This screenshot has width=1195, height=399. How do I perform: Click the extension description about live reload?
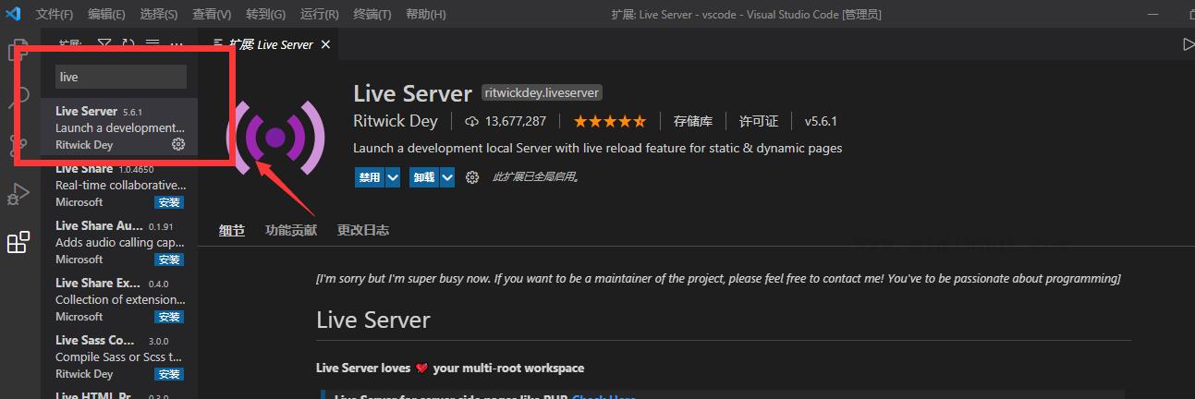[x=598, y=148]
